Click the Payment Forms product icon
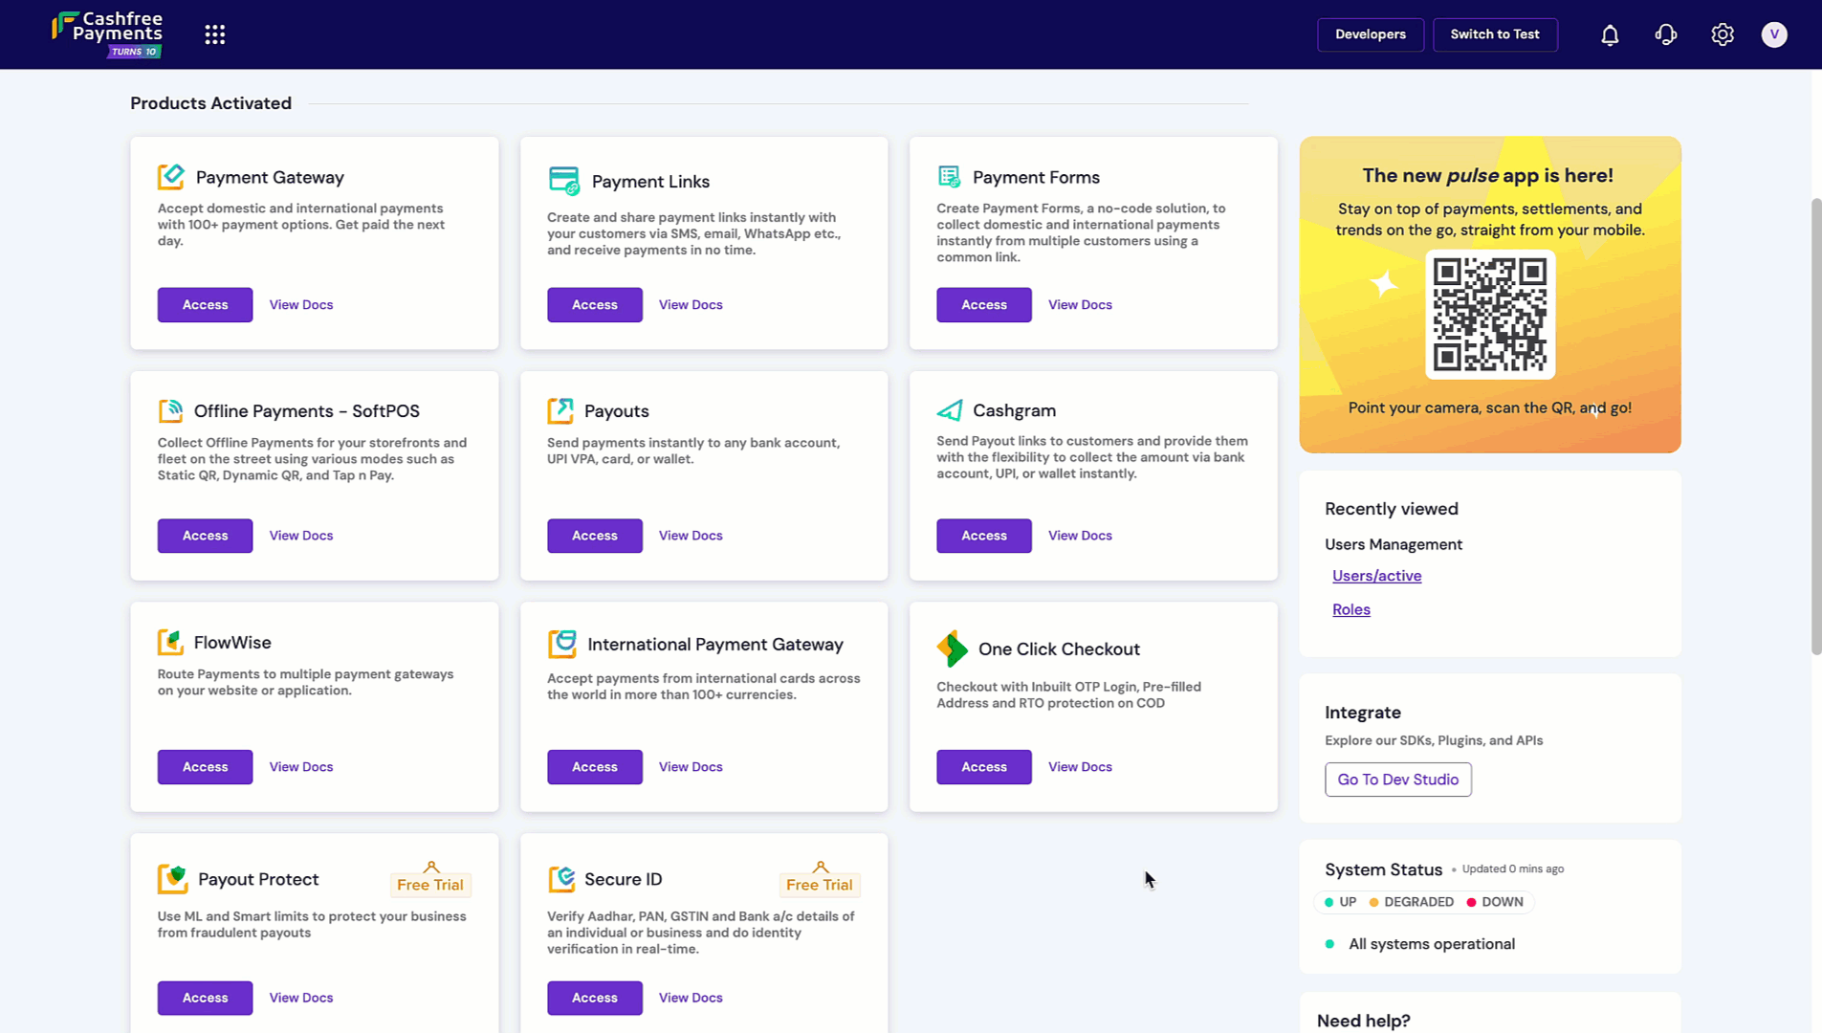Image resolution: width=1822 pixels, height=1033 pixels. (x=949, y=177)
